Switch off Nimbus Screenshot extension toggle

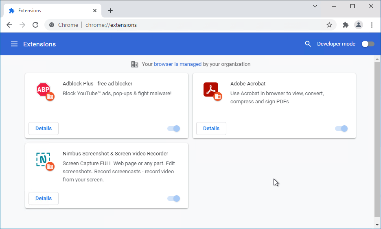[174, 198]
